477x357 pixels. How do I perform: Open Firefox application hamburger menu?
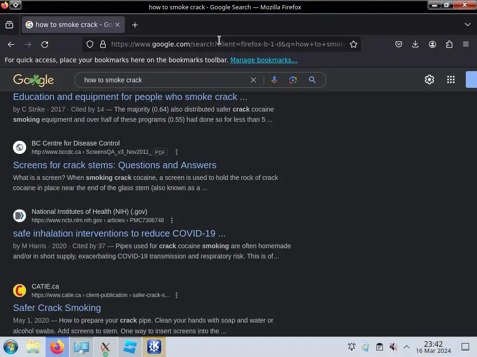point(466,44)
